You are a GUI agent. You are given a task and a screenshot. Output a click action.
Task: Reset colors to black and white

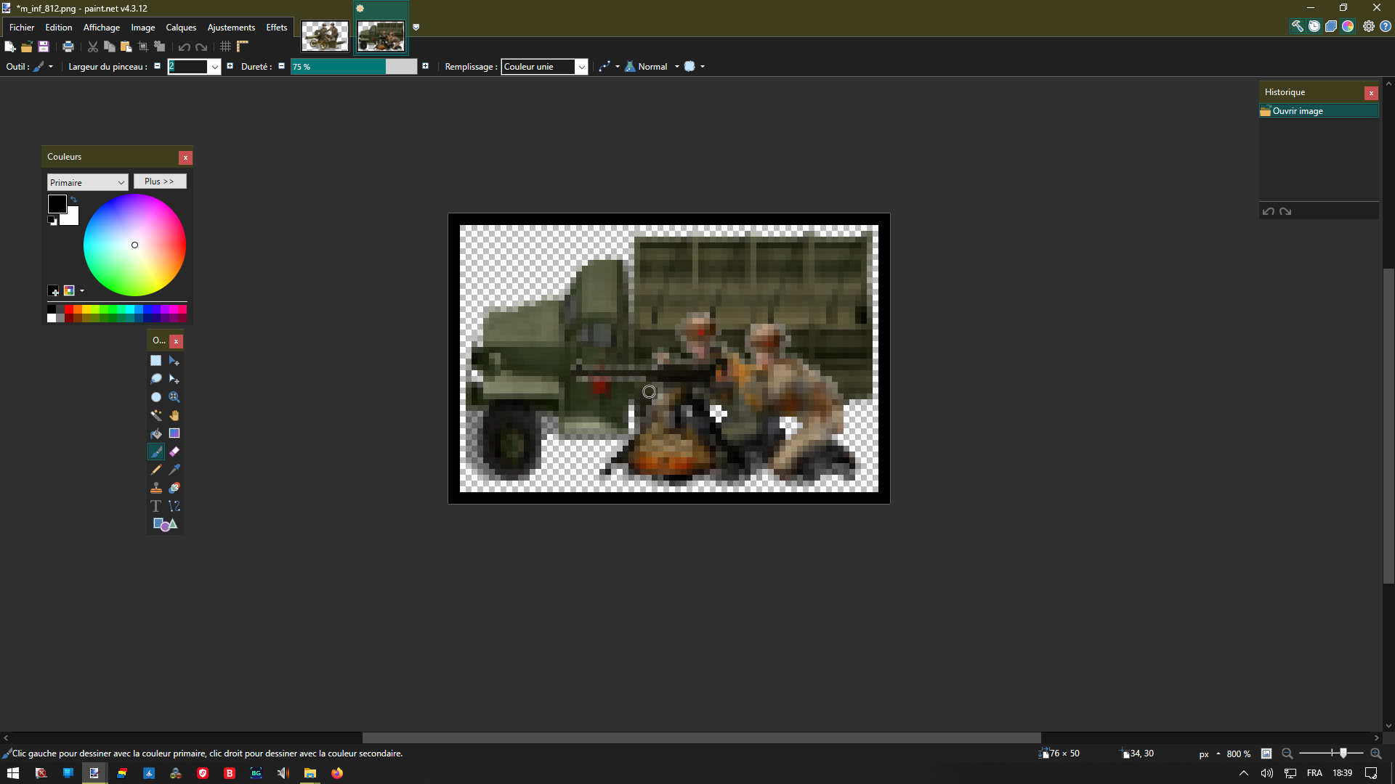[x=52, y=221]
